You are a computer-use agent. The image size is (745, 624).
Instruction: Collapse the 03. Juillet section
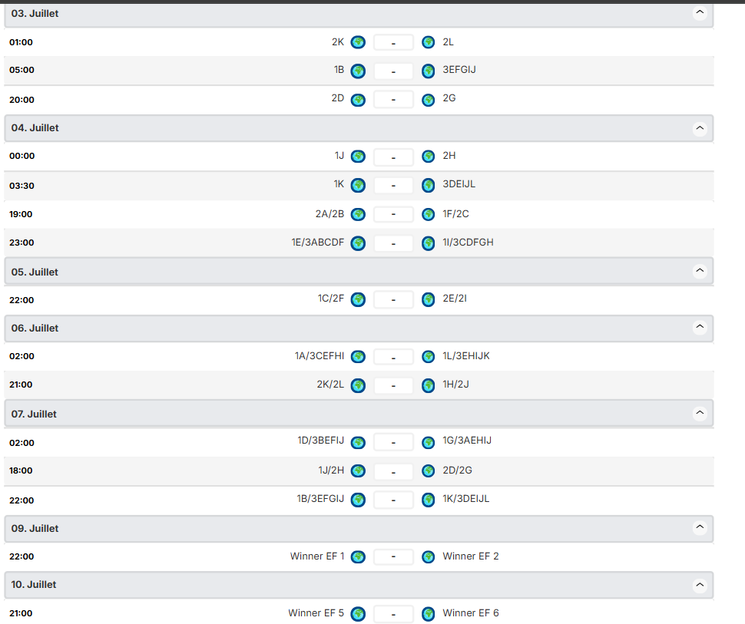point(699,13)
